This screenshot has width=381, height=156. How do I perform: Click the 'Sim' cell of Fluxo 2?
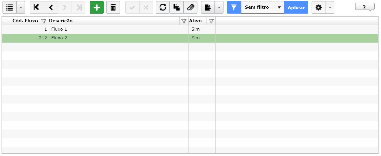pyautogui.click(x=202, y=38)
